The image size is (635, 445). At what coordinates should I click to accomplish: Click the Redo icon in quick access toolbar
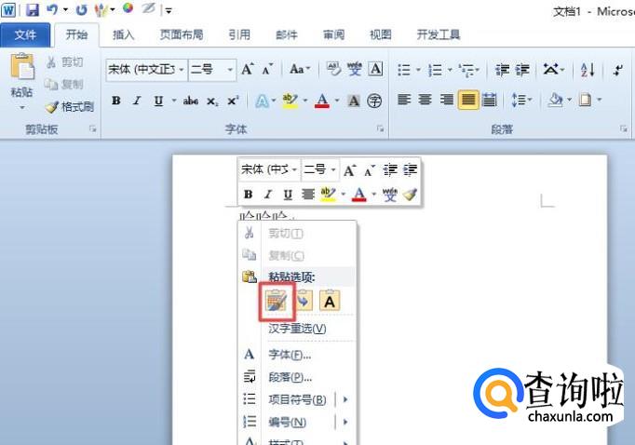81,9
